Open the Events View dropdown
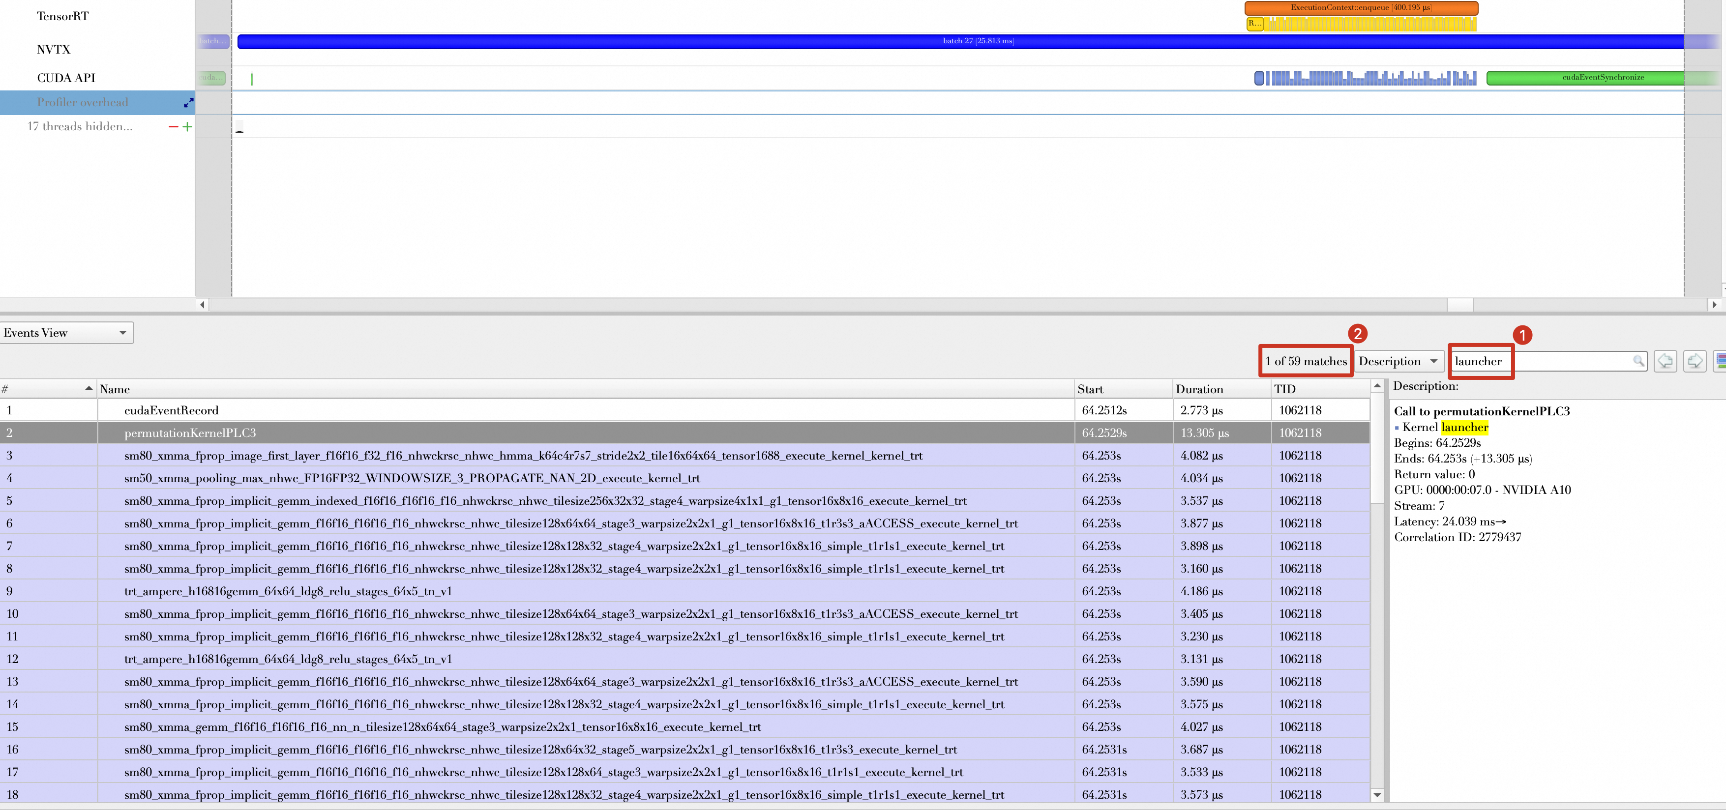The height and width of the screenshot is (810, 1726). coord(66,333)
